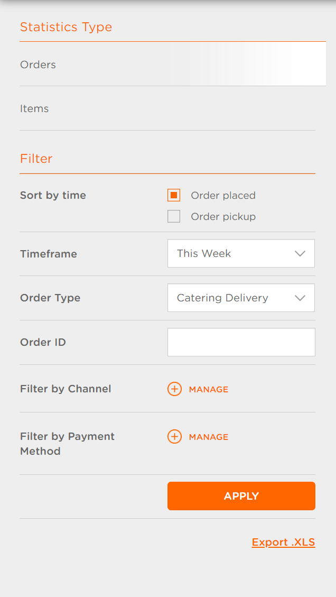336x597 pixels.
Task: Click inside the Order ID input field
Action: click(x=241, y=342)
